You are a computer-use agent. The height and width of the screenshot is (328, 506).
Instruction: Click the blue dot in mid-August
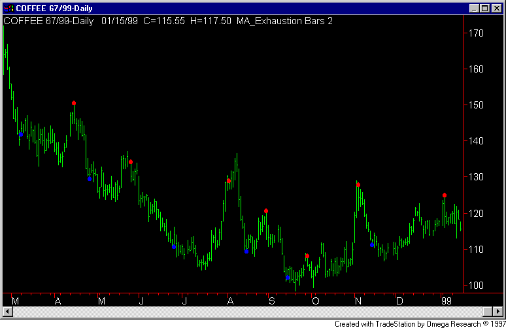pos(246,252)
